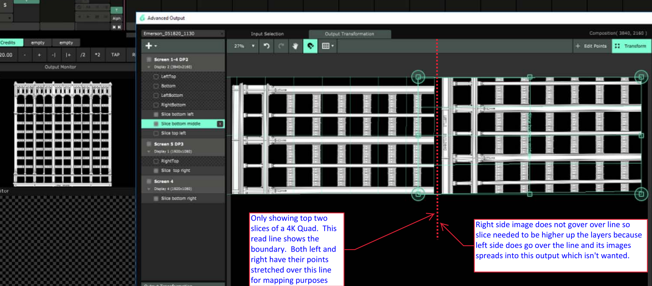This screenshot has height=286, width=652.
Task: Toggle the RightBottom slice checkbox
Action: pos(156,105)
